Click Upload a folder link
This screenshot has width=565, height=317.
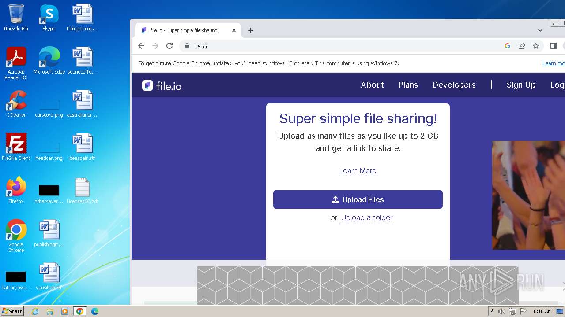point(367,217)
